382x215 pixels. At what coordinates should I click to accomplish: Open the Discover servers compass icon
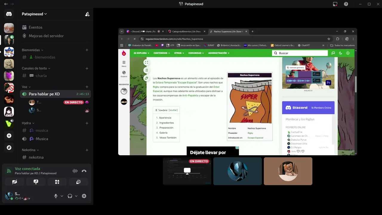coord(9,148)
